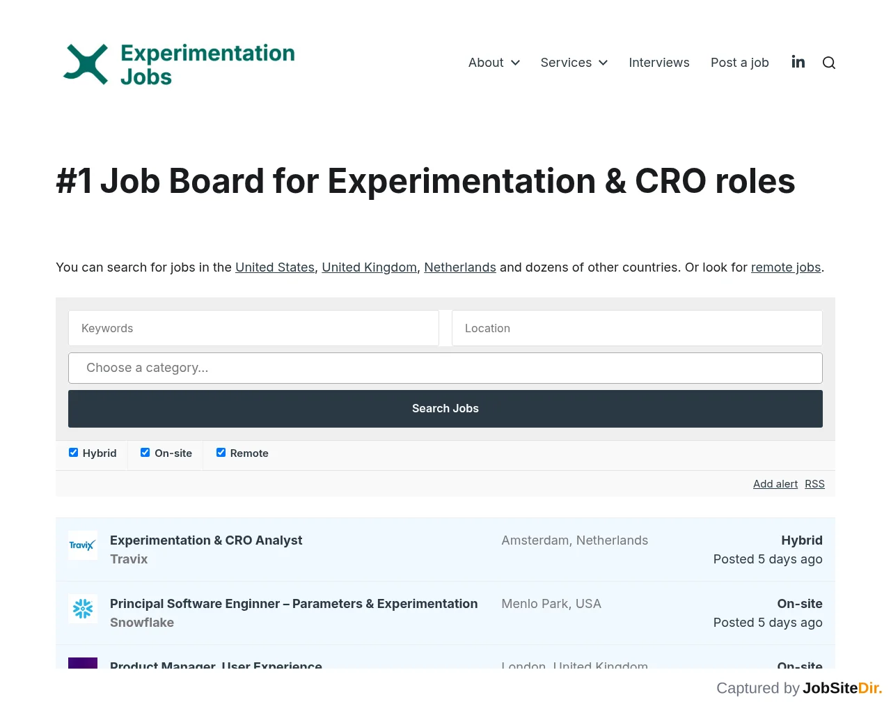Uncheck the Remote checkbox

pyautogui.click(x=221, y=453)
